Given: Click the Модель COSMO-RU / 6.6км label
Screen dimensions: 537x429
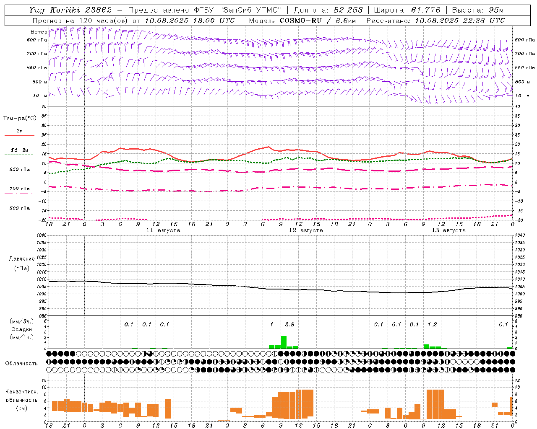Looking at the screenshot, I should tap(302, 21).
